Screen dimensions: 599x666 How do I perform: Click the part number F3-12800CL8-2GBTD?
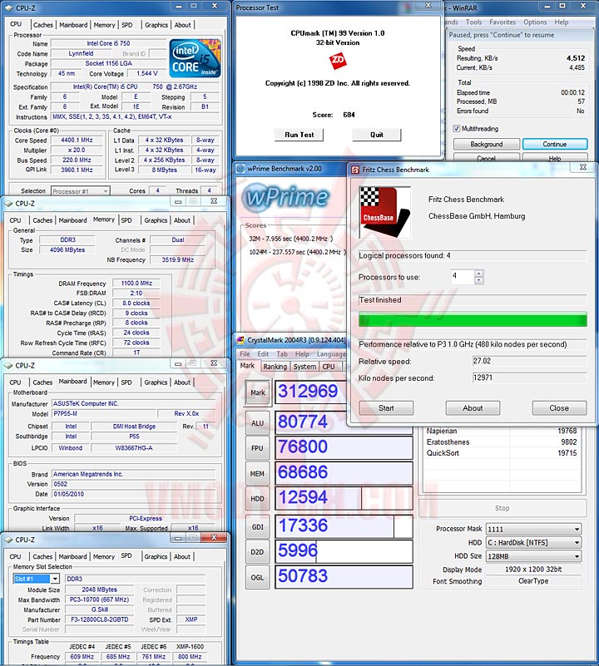click(x=100, y=619)
